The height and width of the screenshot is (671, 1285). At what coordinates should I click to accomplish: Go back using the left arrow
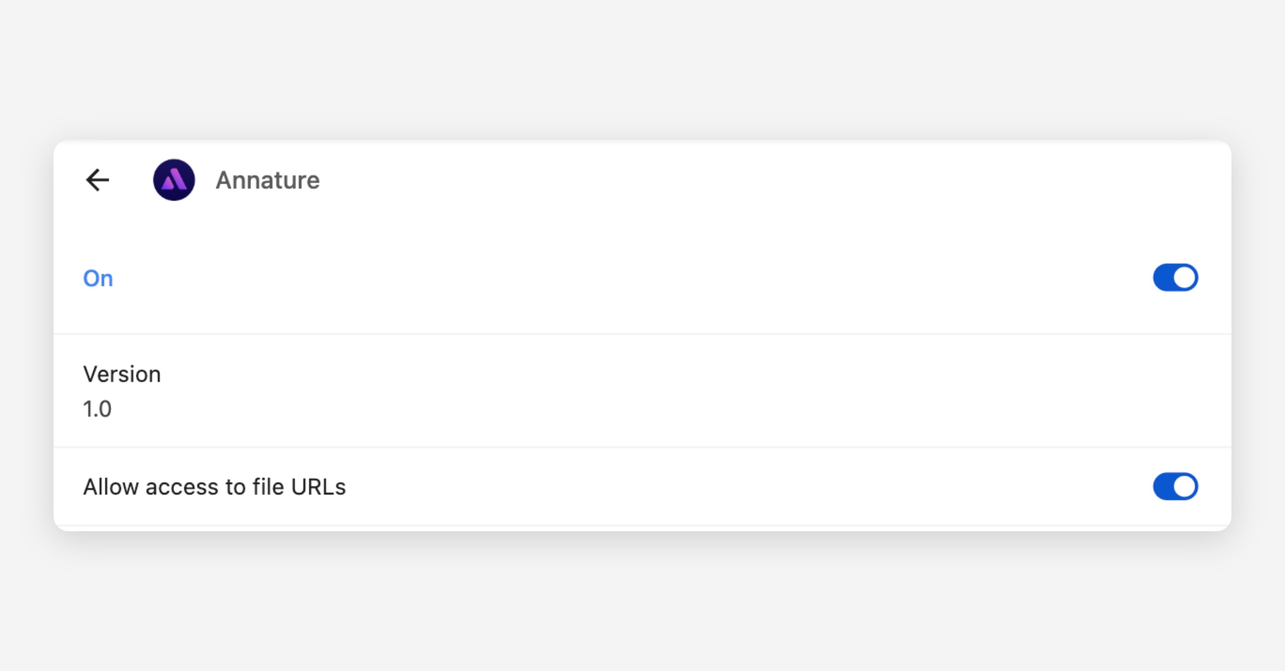point(97,180)
